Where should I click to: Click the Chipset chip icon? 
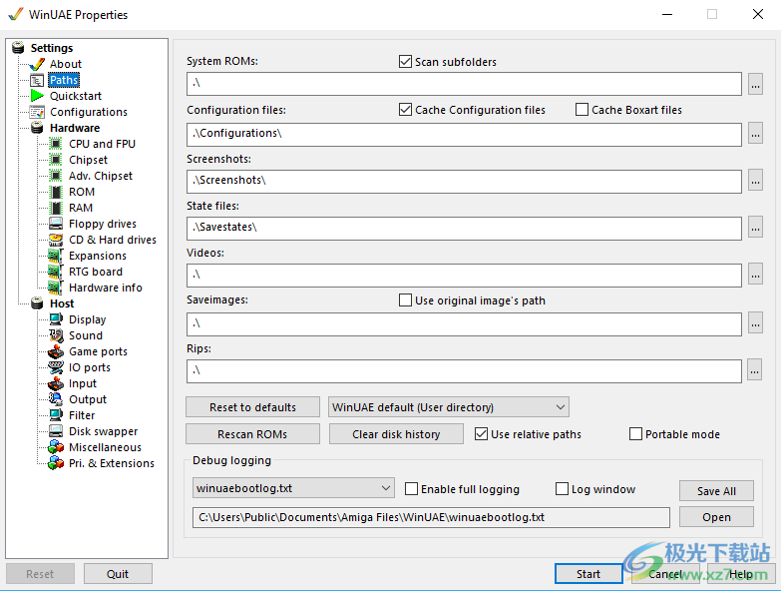click(x=56, y=160)
